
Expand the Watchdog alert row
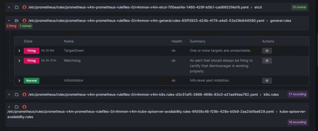[19, 61]
